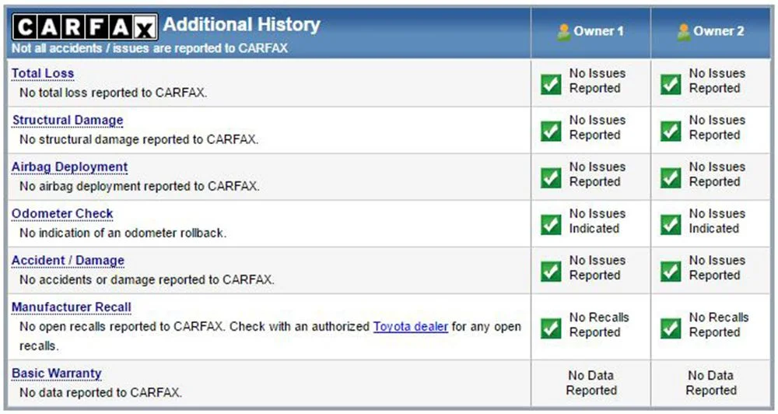Open the Structural Damage link

click(68, 121)
